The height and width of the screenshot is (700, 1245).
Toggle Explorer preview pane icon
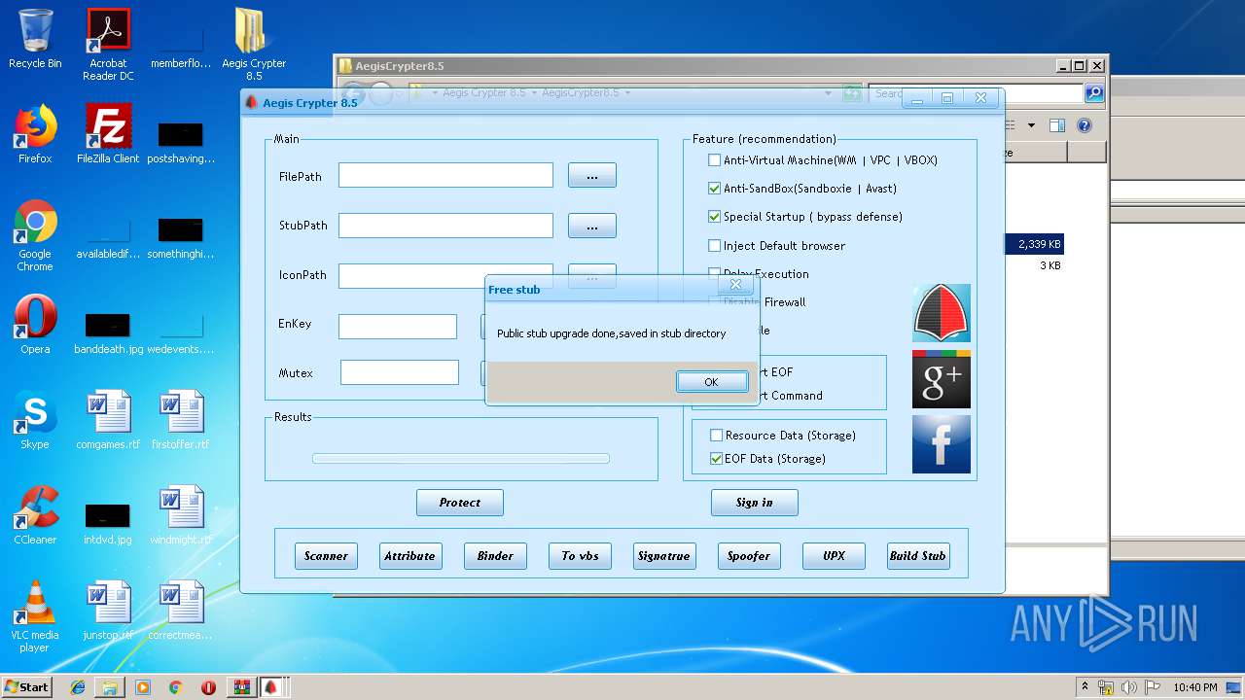point(1057,125)
